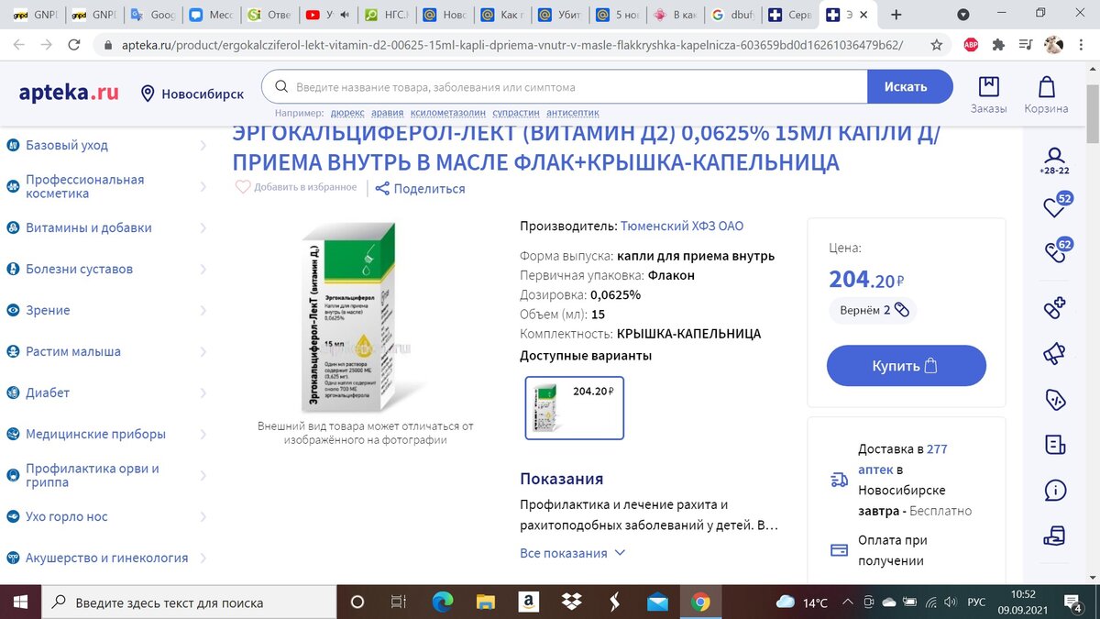The height and width of the screenshot is (619, 1100).
Task: Click the Windows taskbar search box
Action: point(189,602)
